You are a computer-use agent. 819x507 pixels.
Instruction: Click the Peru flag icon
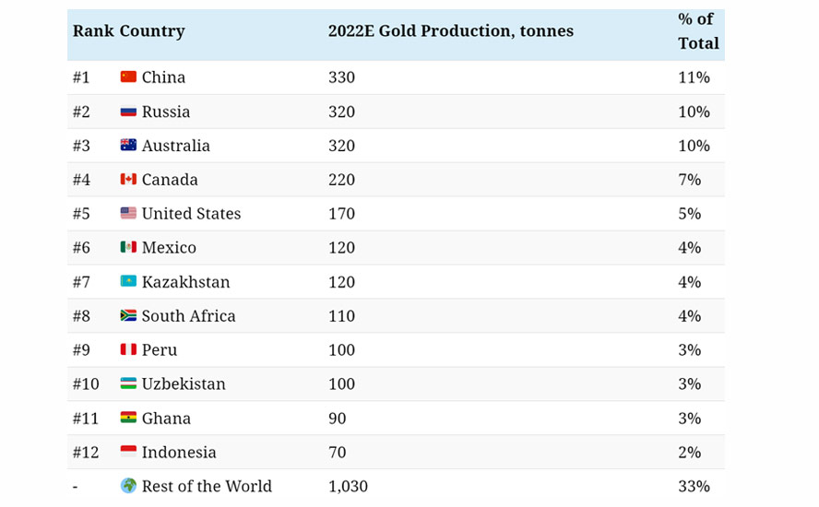point(128,350)
